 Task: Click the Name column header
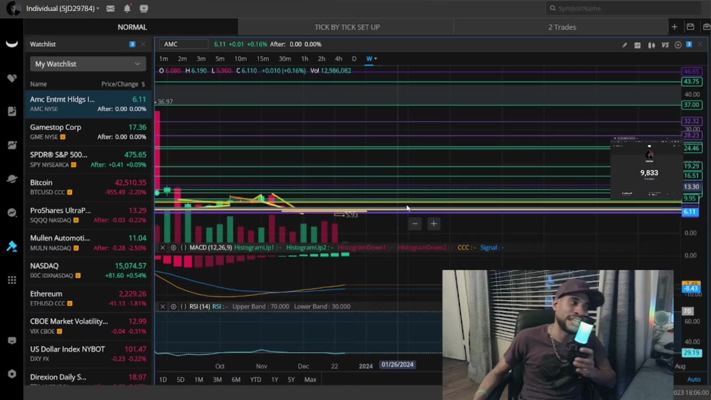click(38, 84)
